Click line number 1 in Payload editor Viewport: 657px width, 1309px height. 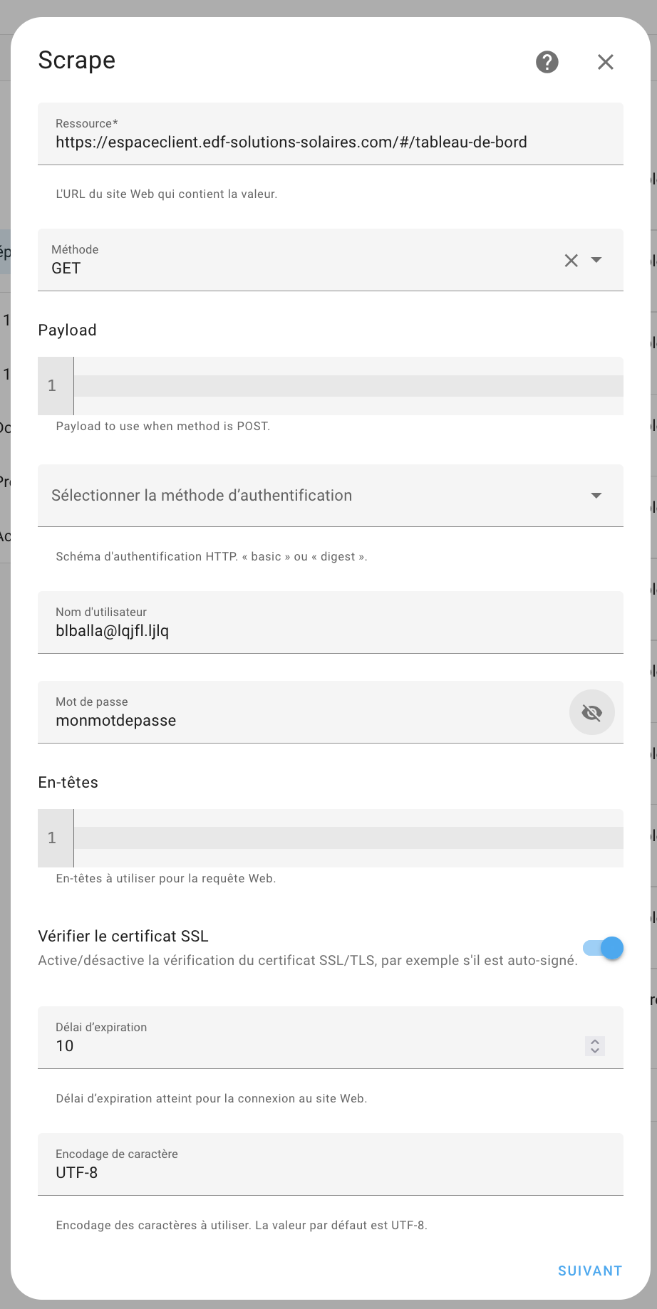(x=52, y=385)
